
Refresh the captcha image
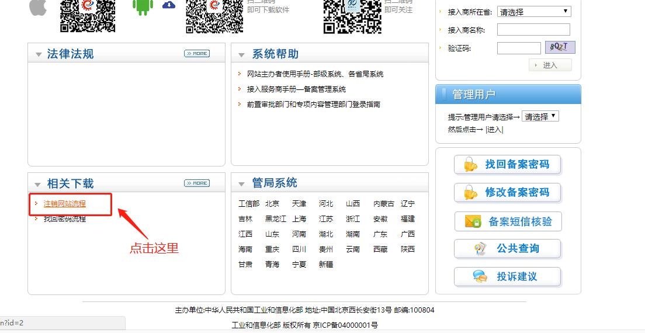560,47
